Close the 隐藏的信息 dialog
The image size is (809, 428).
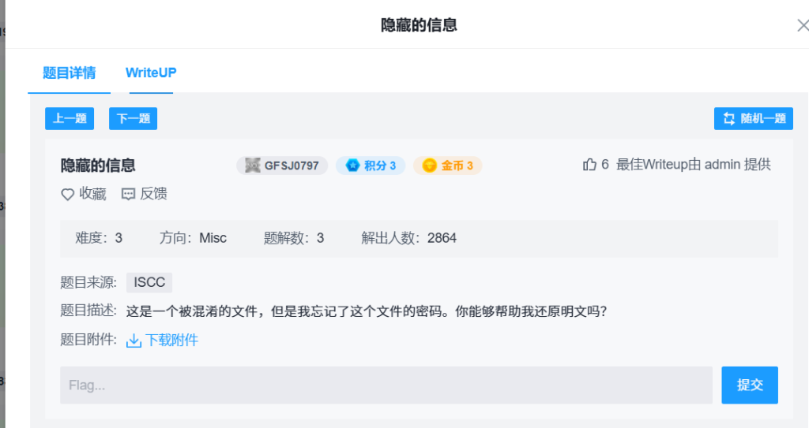tap(802, 25)
